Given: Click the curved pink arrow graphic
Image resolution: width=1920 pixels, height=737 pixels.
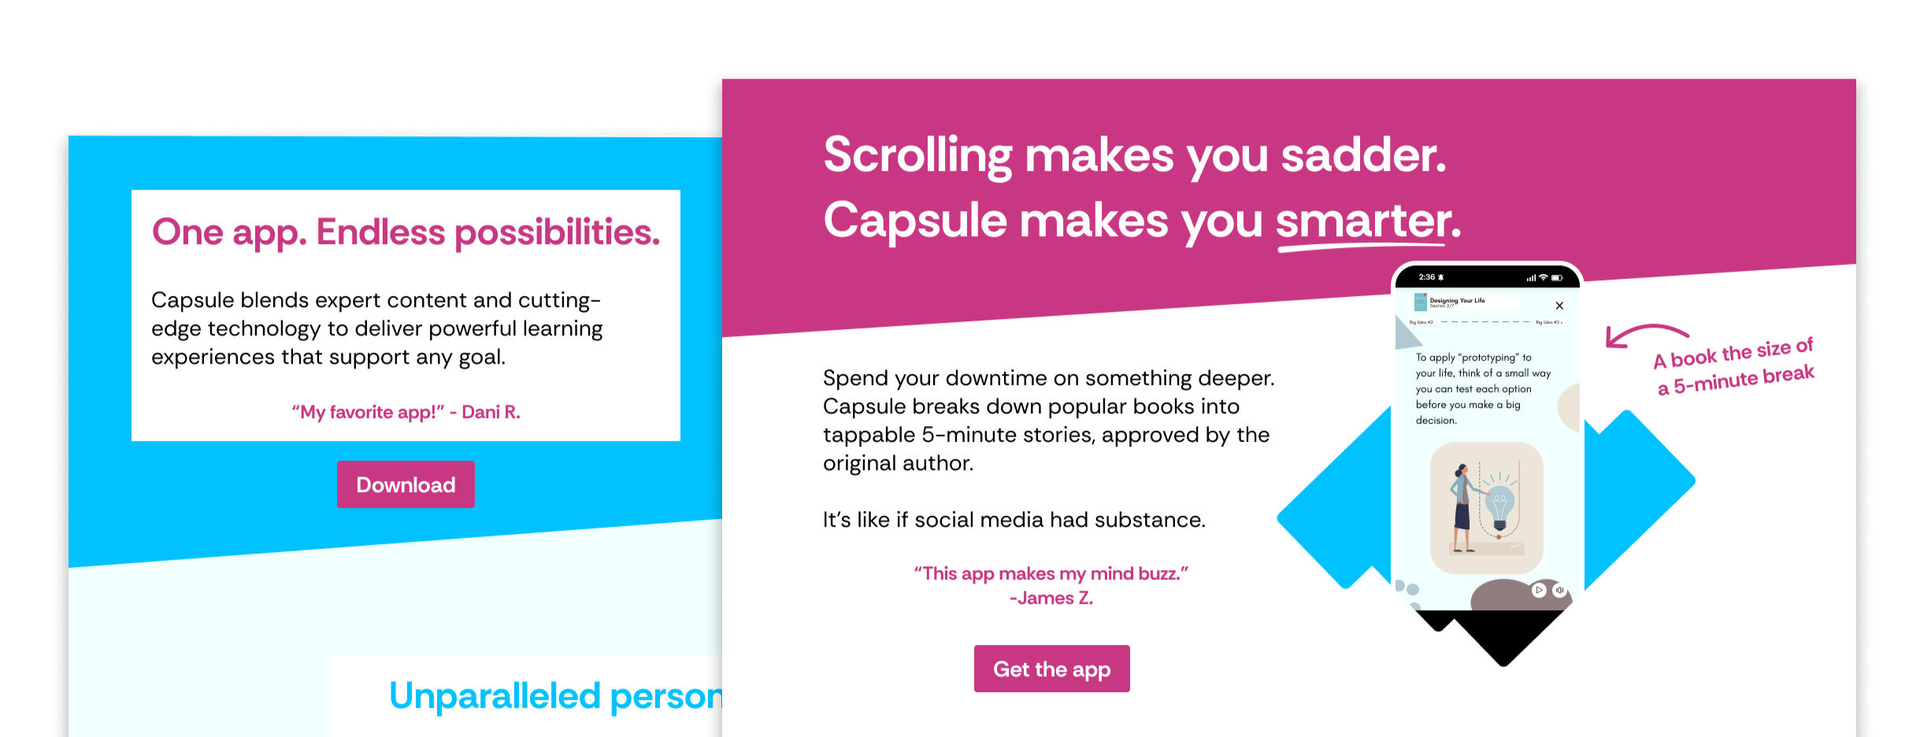Looking at the screenshot, I should point(1646,335).
